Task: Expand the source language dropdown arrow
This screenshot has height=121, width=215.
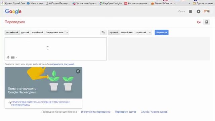Action: pos(67,33)
